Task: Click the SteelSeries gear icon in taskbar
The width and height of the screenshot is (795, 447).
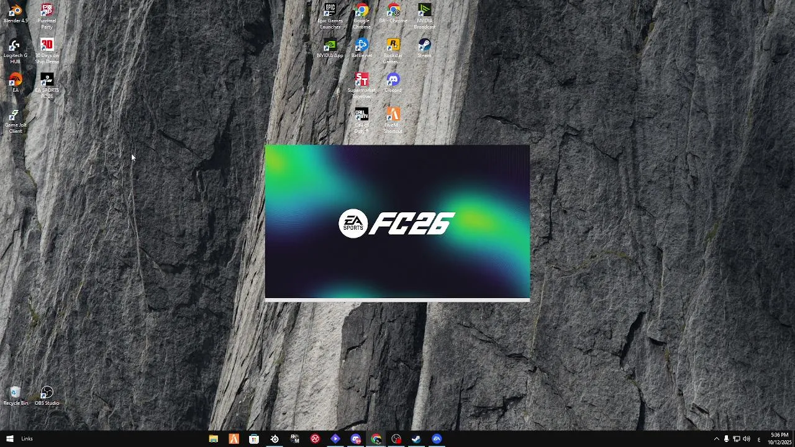Action: [x=275, y=439]
